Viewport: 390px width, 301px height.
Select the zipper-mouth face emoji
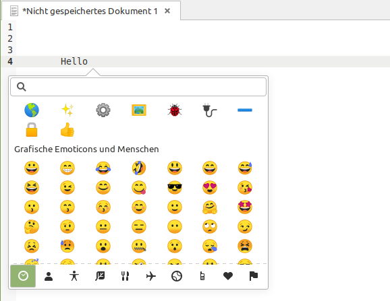pos(139,246)
